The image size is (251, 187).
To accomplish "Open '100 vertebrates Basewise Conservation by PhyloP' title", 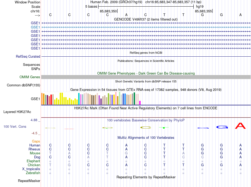I will point(146,120).
